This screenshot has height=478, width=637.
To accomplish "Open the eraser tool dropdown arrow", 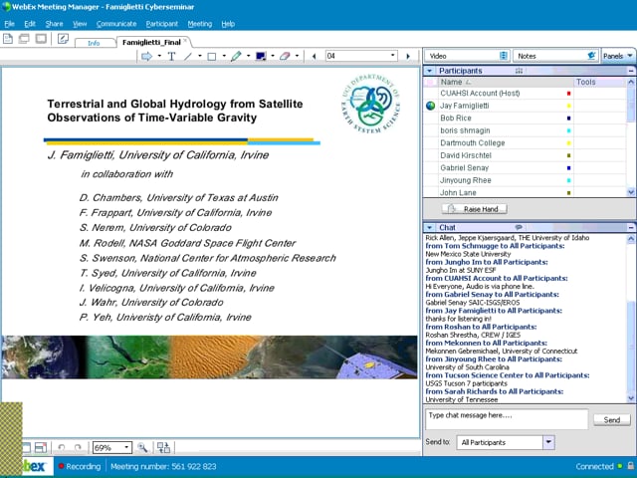I will point(297,56).
